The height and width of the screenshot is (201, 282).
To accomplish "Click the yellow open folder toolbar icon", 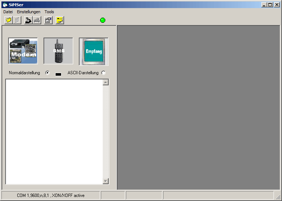I will tap(8, 20).
